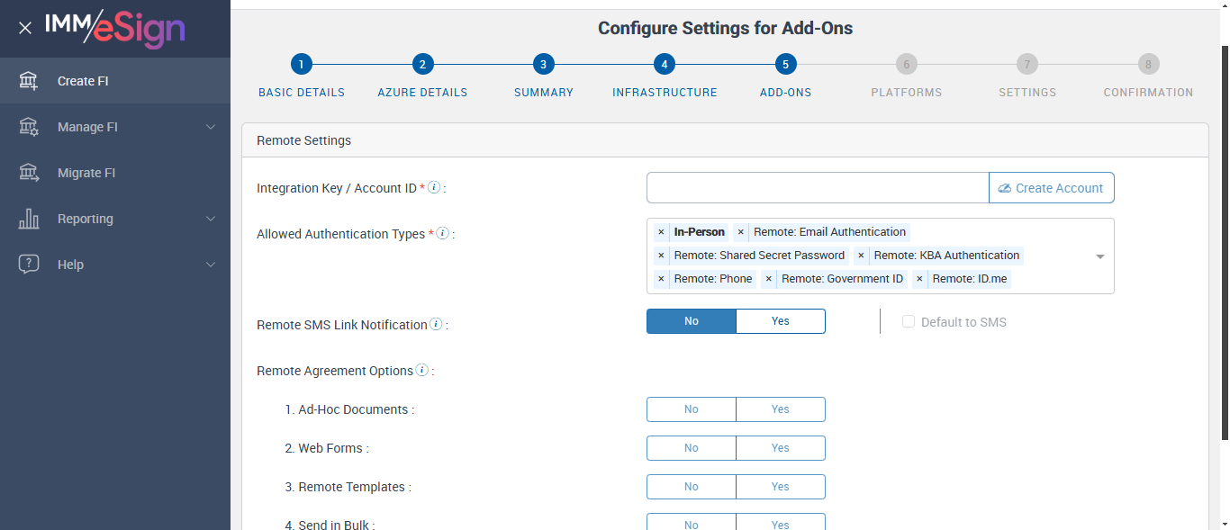
Task: Open the Allowed Authentication Types dropdown arrow
Action: pos(1099,256)
